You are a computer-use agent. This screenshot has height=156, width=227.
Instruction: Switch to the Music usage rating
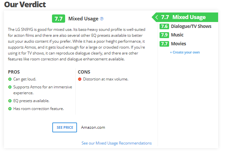(x=177, y=35)
